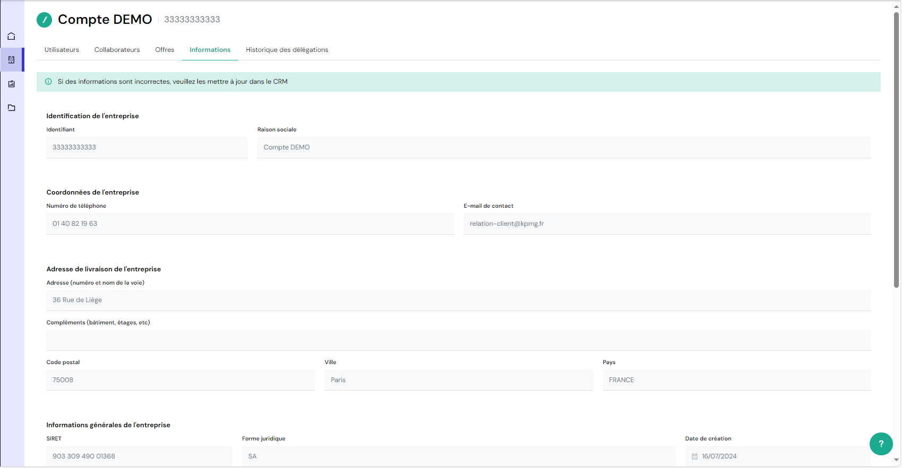Click the empty Compléments field
The height and width of the screenshot is (468, 902).
click(x=458, y=340)
